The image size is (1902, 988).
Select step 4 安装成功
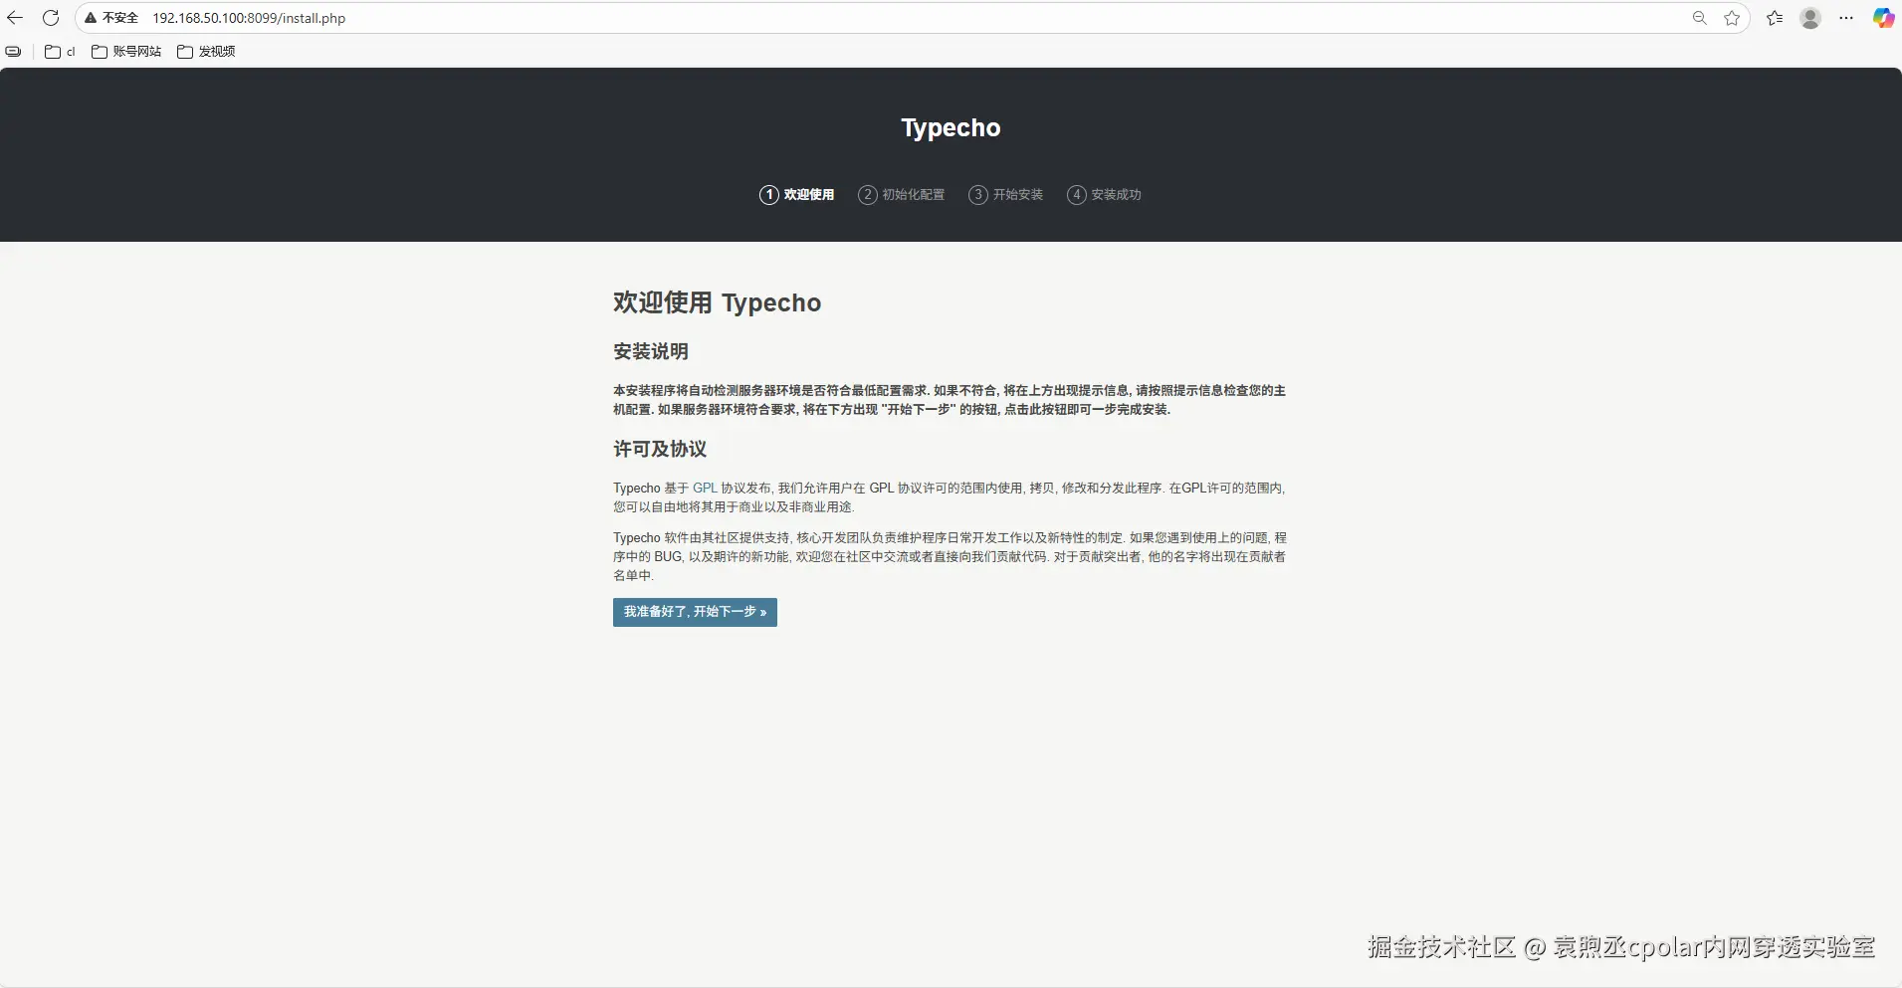(1105, 195)
